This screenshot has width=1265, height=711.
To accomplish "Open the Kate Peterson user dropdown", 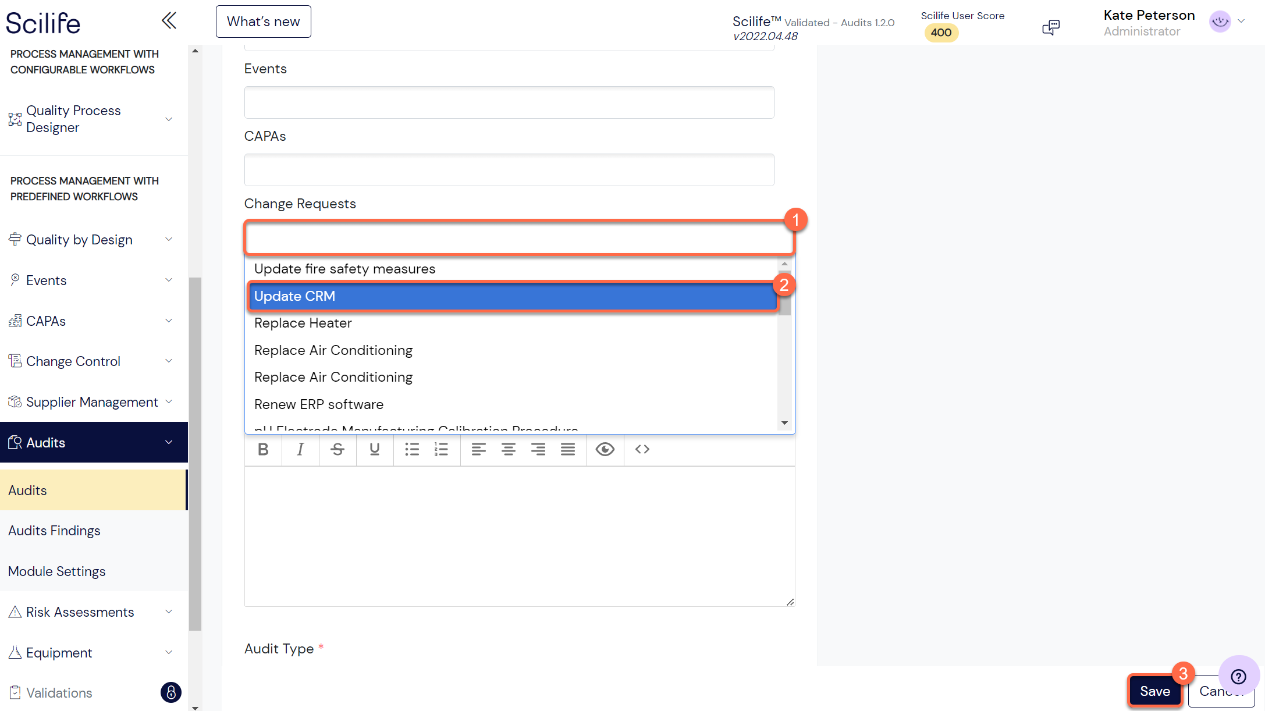I will coord(1241,22).
